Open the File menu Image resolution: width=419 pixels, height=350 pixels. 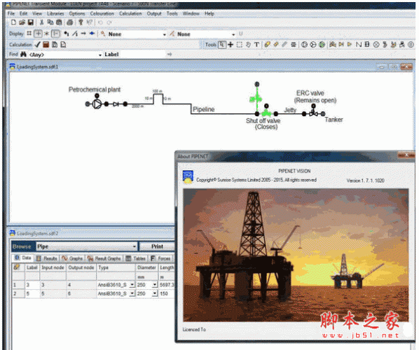click(11, 13)
